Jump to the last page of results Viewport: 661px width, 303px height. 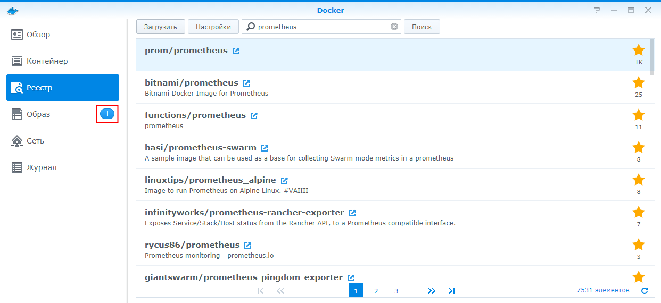point(451,291)
